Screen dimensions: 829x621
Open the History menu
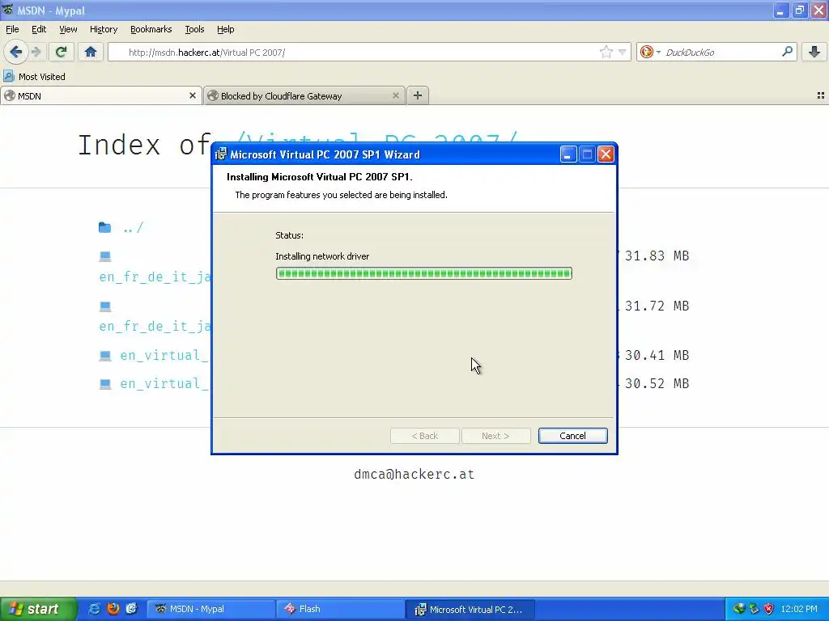pos(103,29)
